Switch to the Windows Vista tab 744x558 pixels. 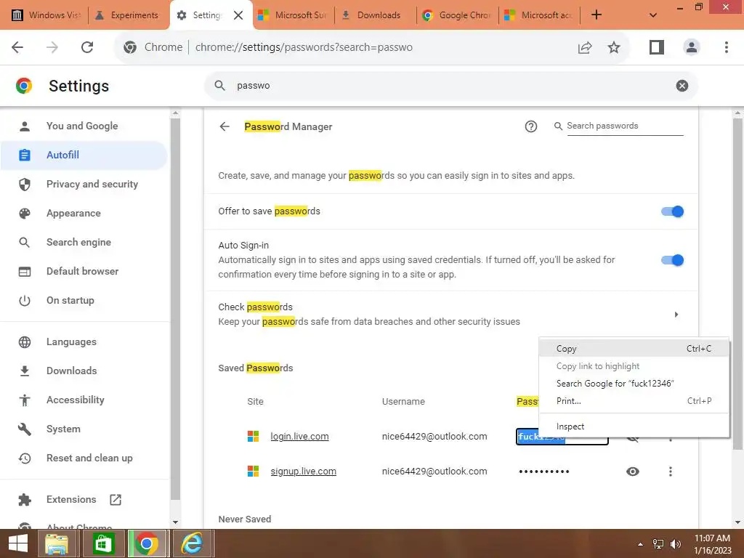[x=45, y=15]
